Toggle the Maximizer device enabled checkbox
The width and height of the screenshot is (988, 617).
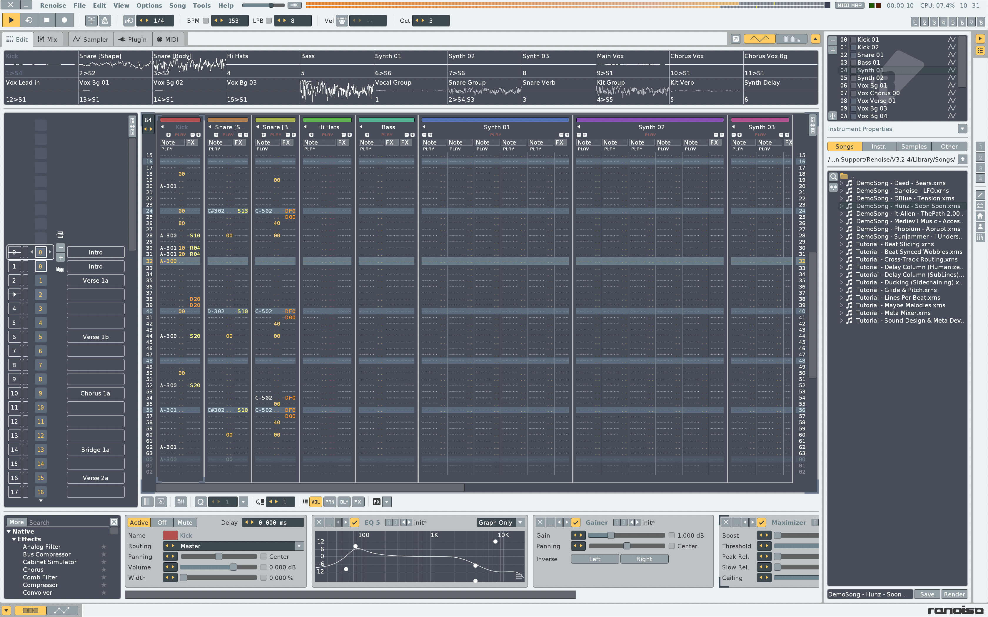click(x=761, y=522)
